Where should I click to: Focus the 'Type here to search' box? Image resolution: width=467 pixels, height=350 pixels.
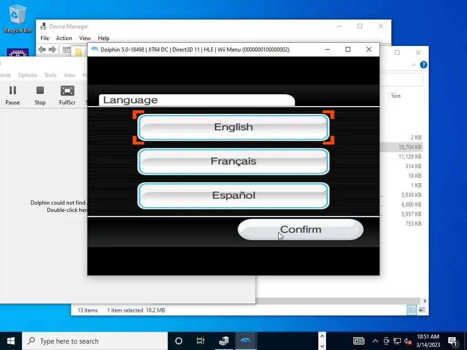point(95,341)
